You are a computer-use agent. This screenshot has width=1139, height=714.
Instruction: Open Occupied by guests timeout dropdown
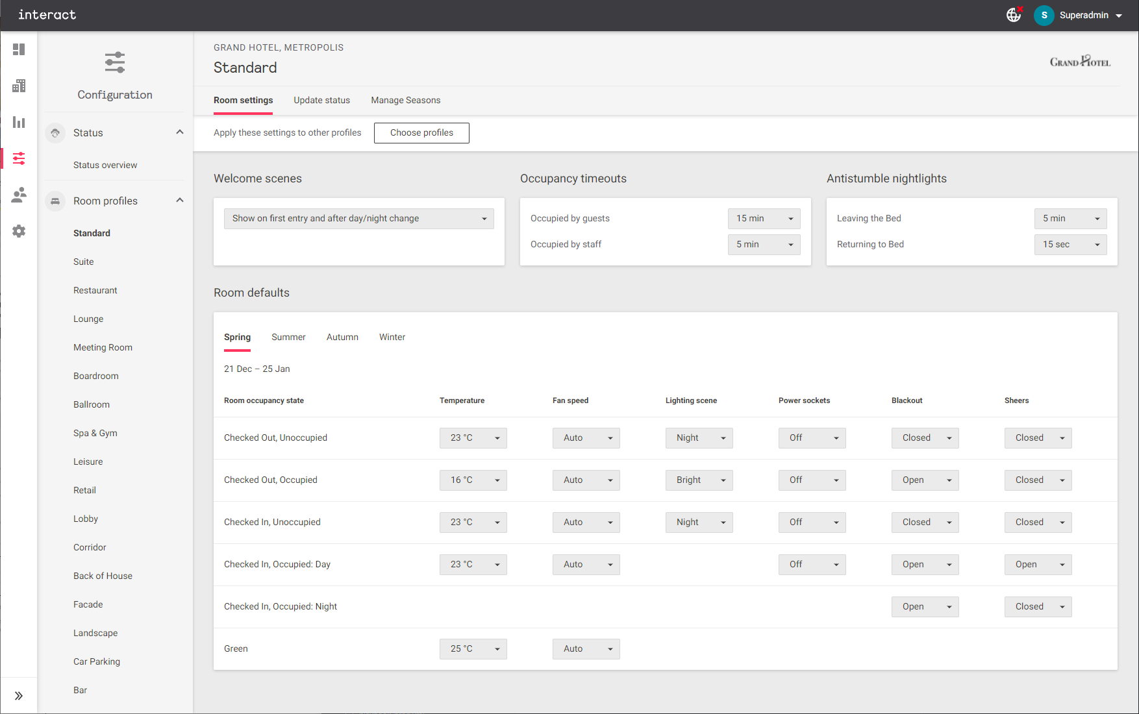coord(764,219)
